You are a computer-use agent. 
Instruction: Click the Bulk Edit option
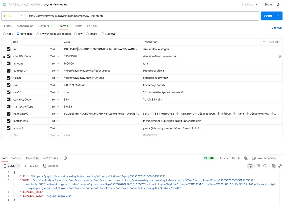point(274,42)
